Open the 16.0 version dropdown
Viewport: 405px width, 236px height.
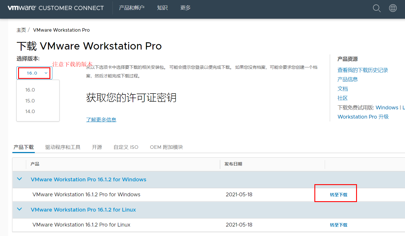point(35,73)
